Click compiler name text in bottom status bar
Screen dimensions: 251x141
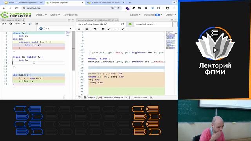click(115, 98)
